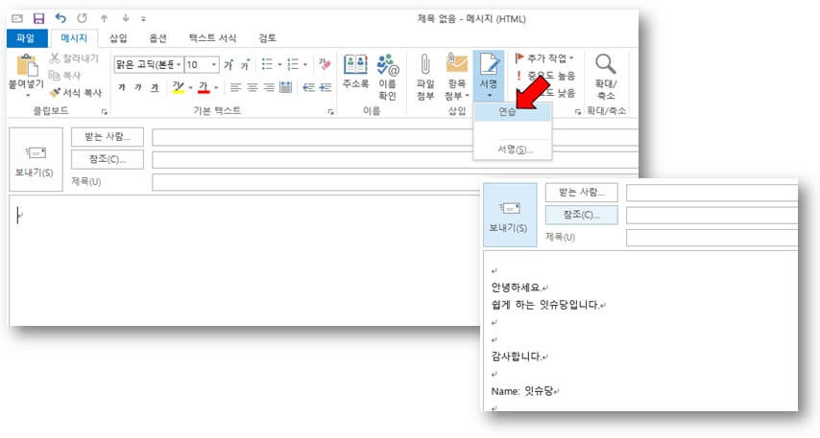This screenshot has width=820, height=438.
Task: Click 참조(C)... button in main window
Action: [x=108, y=159]
